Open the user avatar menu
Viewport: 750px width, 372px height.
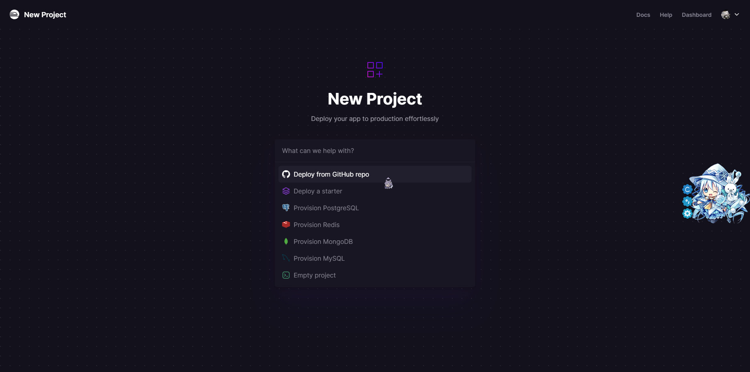[x=726, y=15]
